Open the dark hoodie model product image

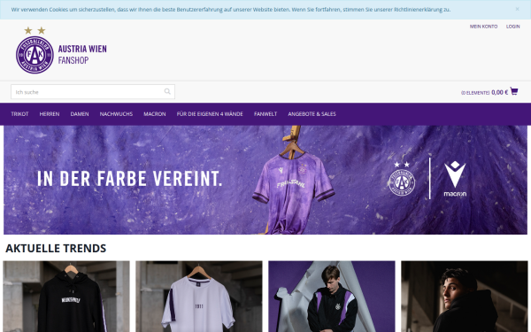coord(465,297)
